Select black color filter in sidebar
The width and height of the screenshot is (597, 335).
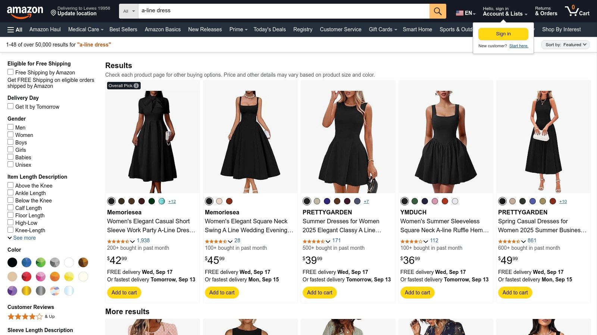[12, 262]
